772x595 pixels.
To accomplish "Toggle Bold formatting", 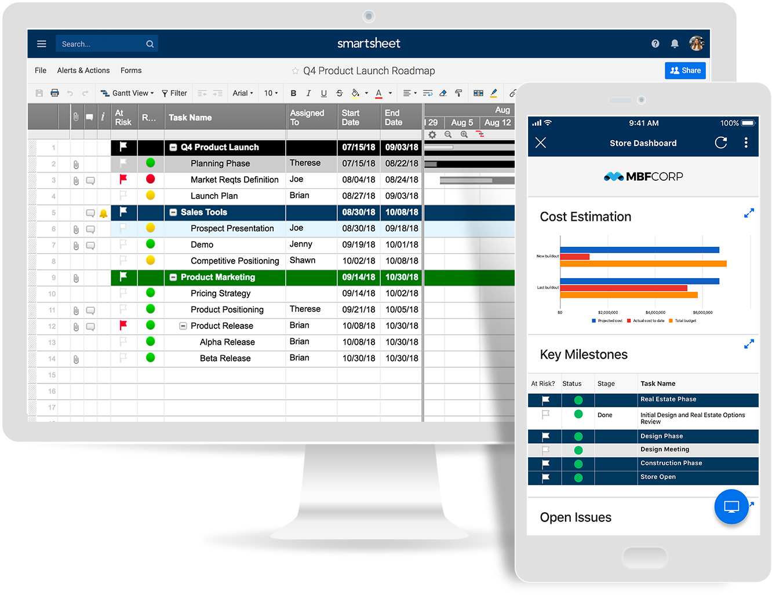I will pyautogui.click(x=293, y=93).
